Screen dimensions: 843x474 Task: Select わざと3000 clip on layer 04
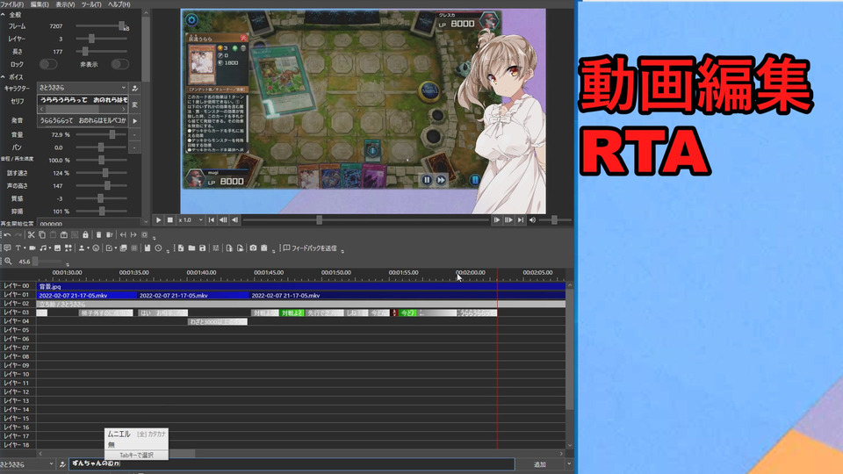[x=217, y=322]
